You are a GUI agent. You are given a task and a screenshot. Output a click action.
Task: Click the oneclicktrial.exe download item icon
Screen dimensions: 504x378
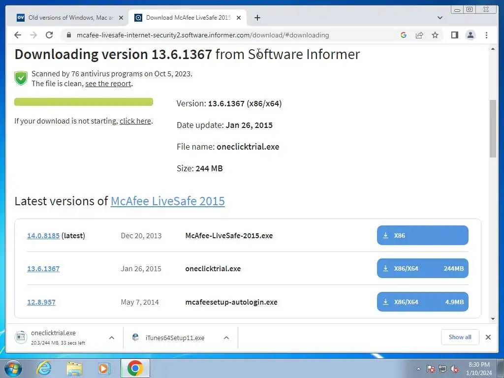tap(21, 337)
